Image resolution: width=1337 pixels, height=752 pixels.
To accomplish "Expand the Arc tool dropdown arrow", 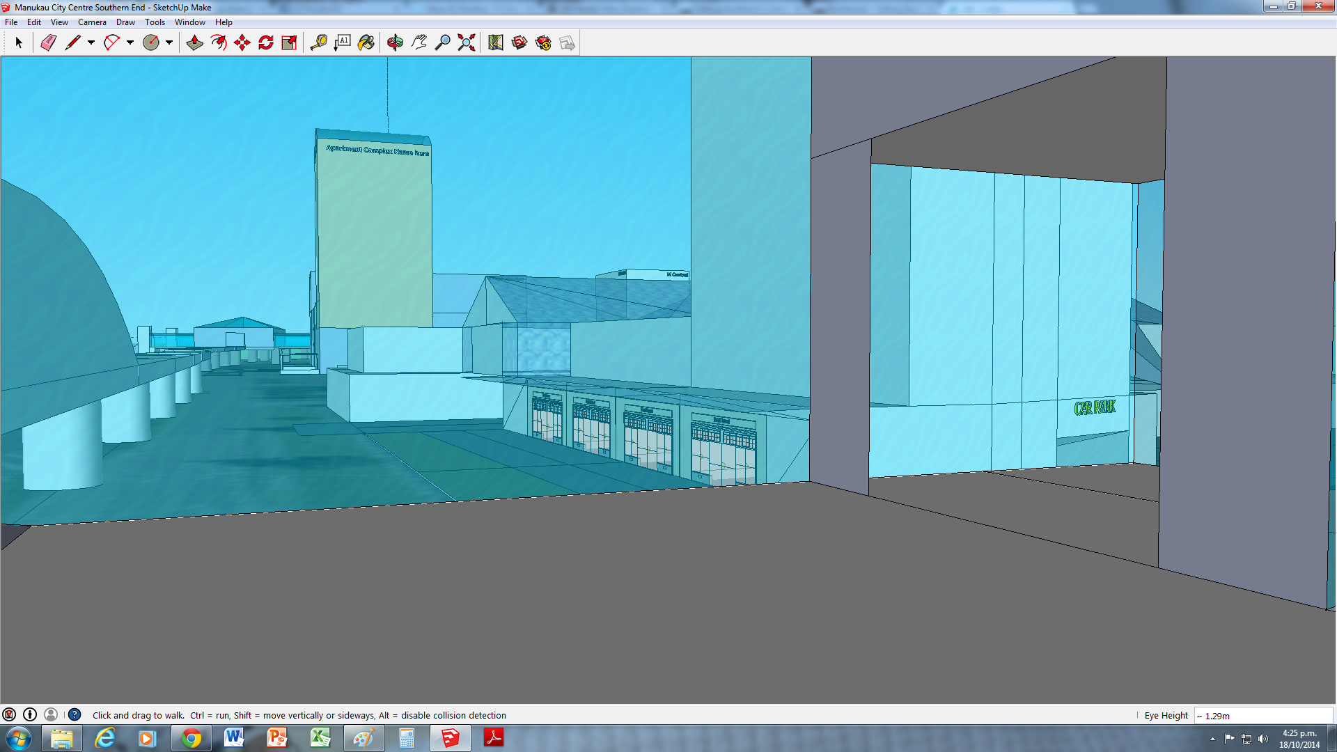I will (130, 43).
